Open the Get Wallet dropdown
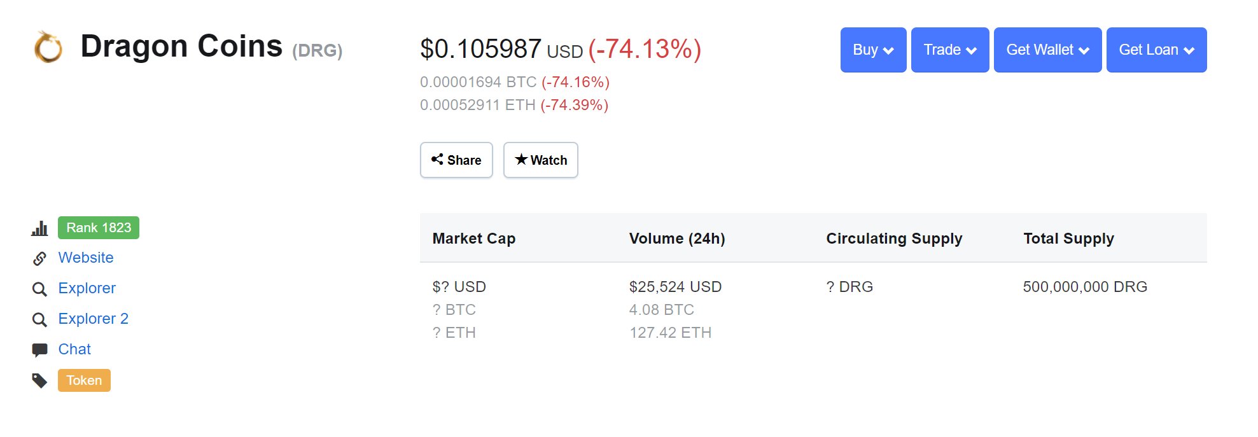Screen dimensions: 1258x437 (x=1047, y=50)
